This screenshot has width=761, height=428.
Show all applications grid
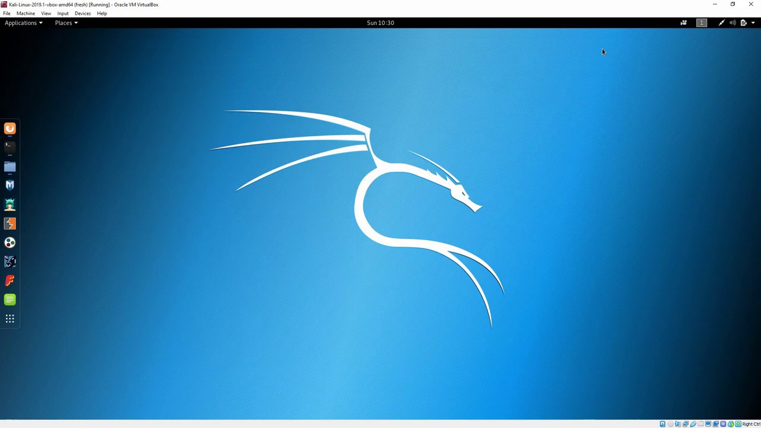10,319
